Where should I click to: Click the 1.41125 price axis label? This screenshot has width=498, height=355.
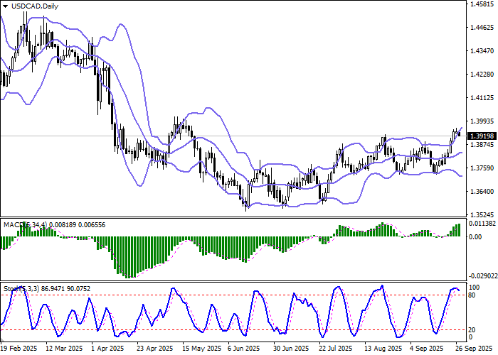pyautogui.click(x=482, y=98)
